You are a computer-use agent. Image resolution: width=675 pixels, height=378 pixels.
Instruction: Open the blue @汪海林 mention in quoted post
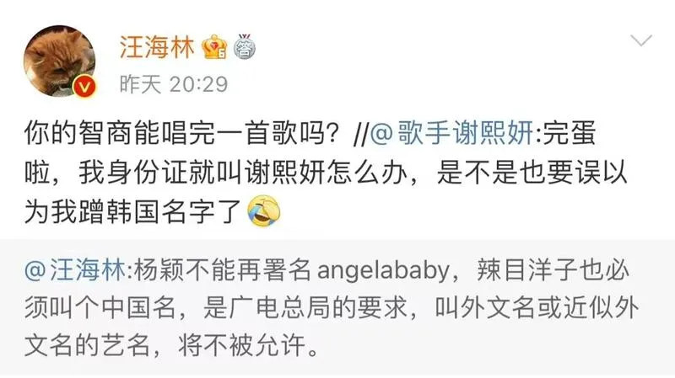(75, 270)
